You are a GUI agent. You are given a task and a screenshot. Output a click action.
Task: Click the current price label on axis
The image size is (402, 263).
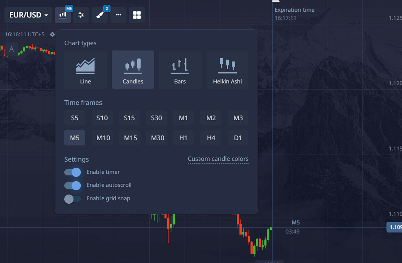394,227
